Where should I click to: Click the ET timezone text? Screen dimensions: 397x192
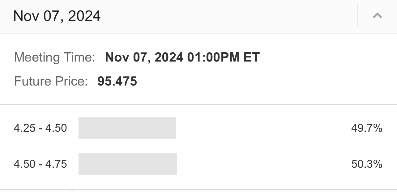pyautogui.click(x=252, y=58)
